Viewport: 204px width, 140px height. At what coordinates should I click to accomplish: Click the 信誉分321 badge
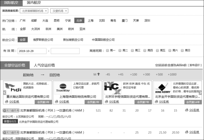10,121
